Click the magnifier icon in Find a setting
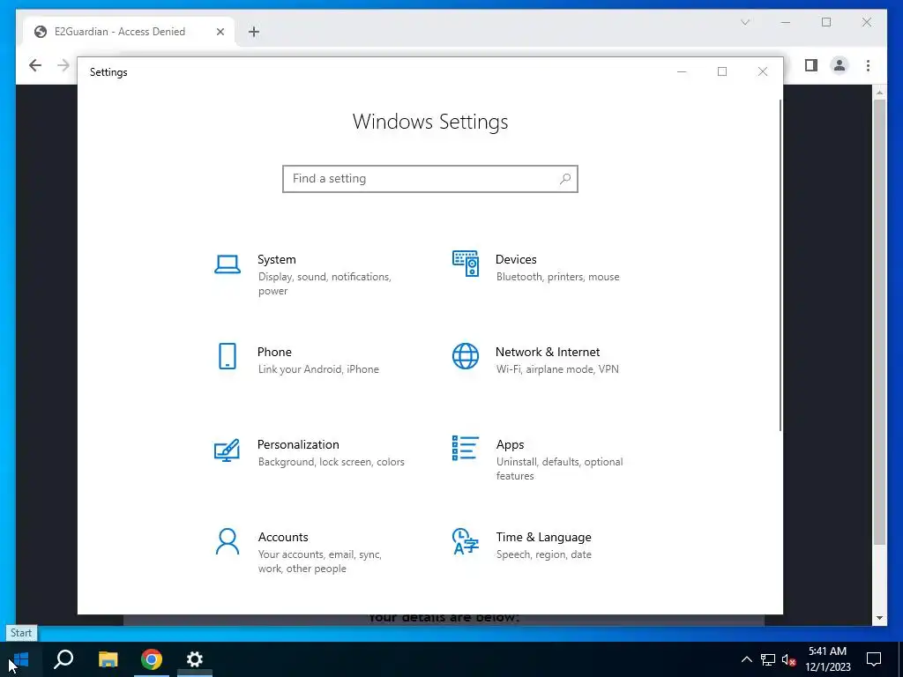Screen dimensions: 903x677 point(565,179)
